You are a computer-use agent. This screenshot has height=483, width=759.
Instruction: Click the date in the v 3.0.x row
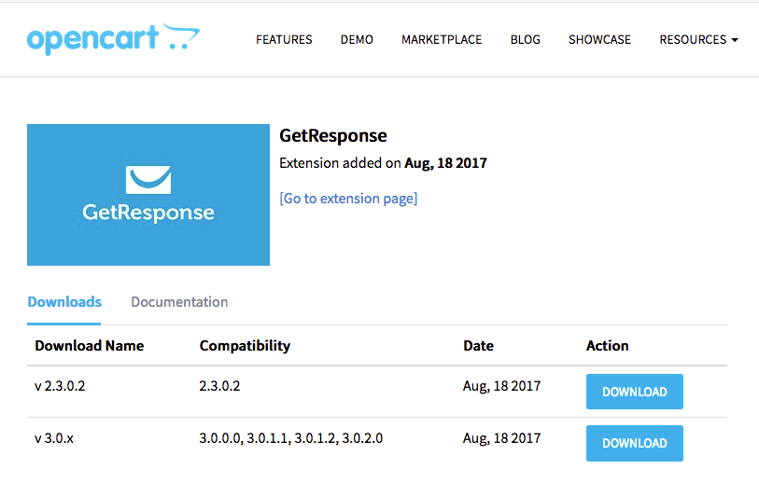click(502, 438)
